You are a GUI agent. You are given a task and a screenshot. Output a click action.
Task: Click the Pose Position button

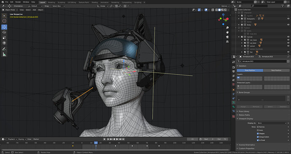250,70
